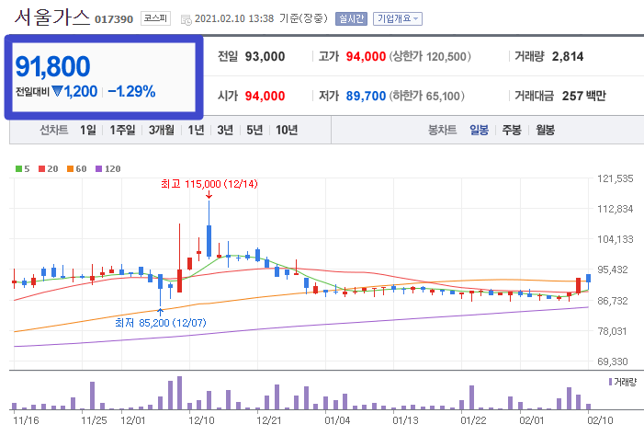Click the 저가 89,700 value

click(366, 96)
